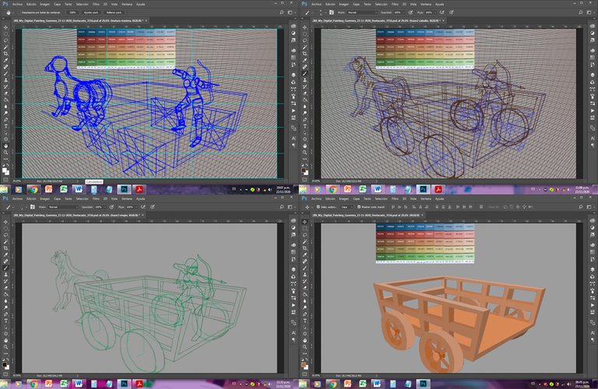
Task: Click foreground/background colors in blue sketch window
Action: [x=5, y=170]
